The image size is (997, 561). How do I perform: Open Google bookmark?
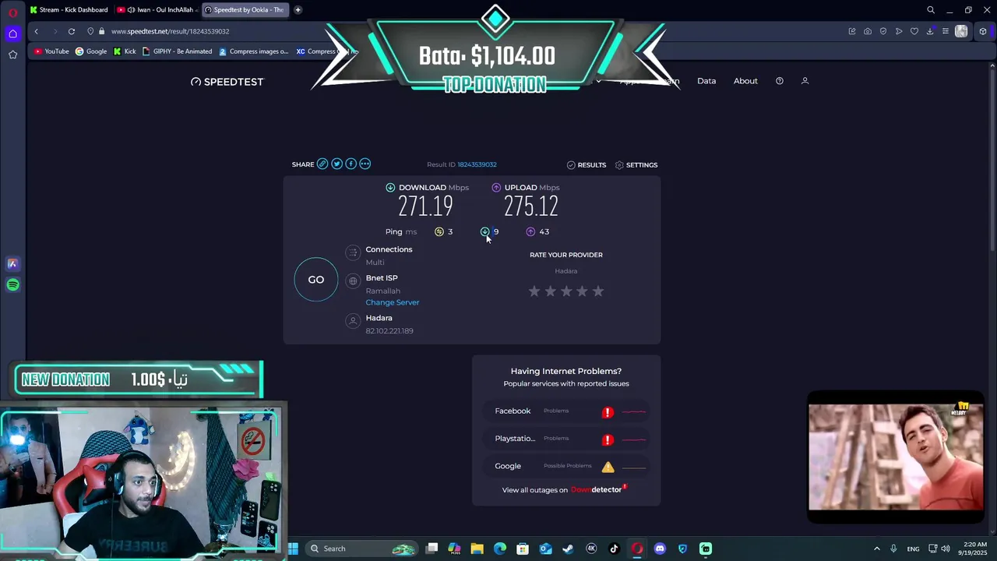tap(91, 51)
